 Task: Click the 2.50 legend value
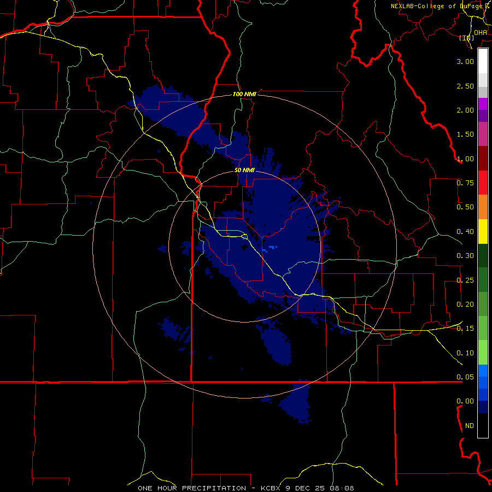point(465,86)
